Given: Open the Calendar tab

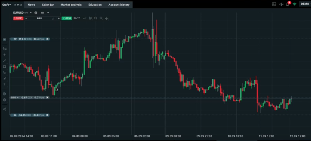Looking at the screenshot, I should (x=48, y=5).
